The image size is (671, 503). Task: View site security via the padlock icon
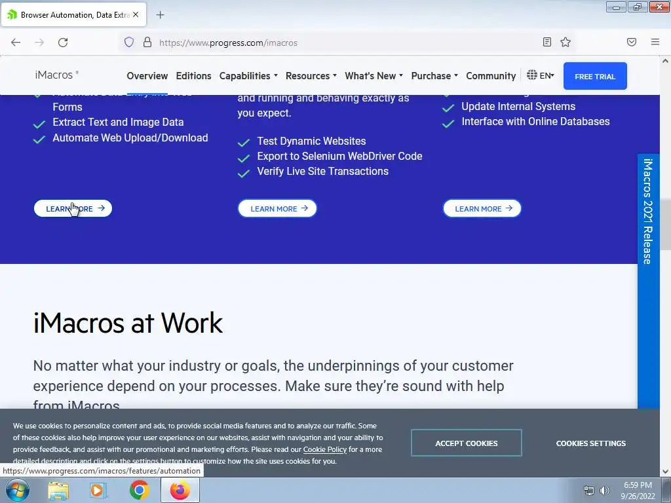click(x=147, y=42)
